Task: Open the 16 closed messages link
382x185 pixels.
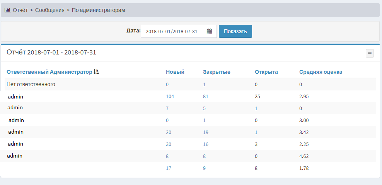Action: 206,144
